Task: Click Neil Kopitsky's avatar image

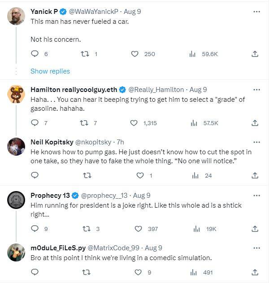Action: click(x=17, y=147)
